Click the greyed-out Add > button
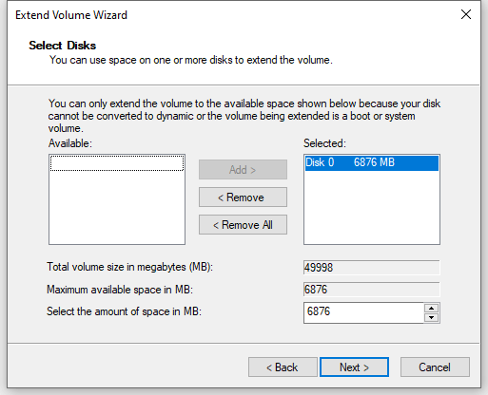 [x=243, y=170]
